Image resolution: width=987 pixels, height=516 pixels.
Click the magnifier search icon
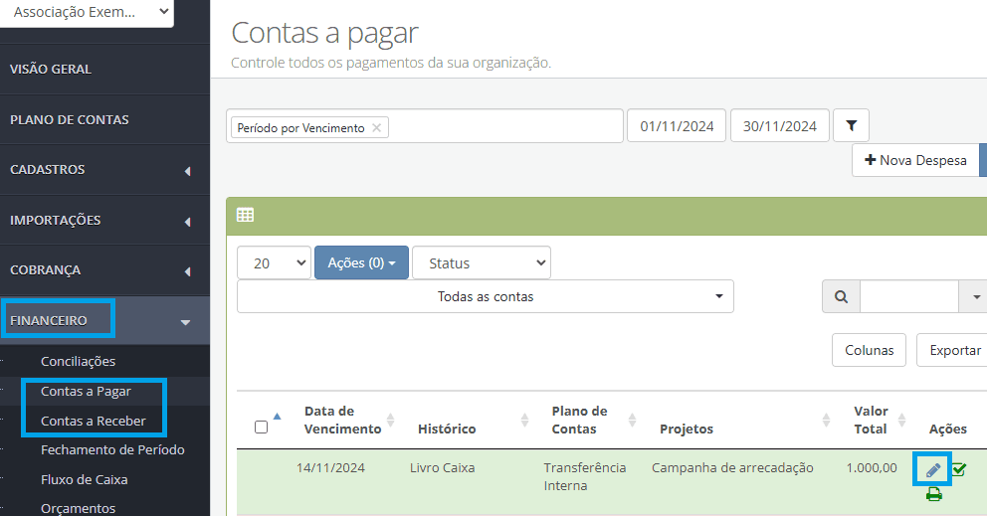coord(841,296)
